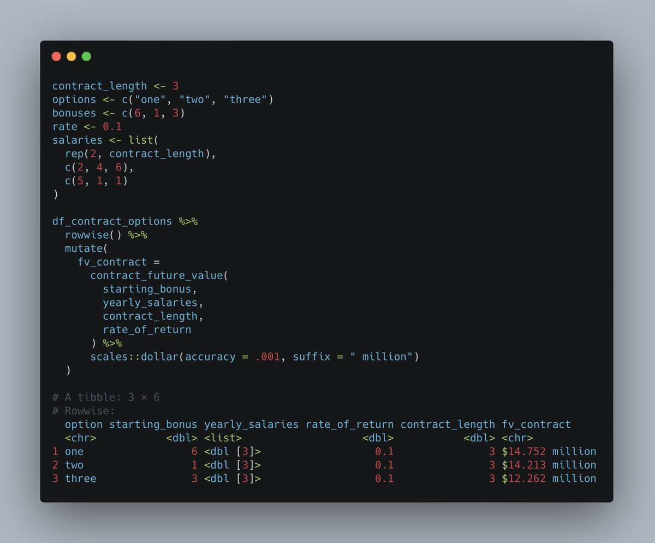
Task: Click "bonuses" variable name
Action: click(74, 113)
